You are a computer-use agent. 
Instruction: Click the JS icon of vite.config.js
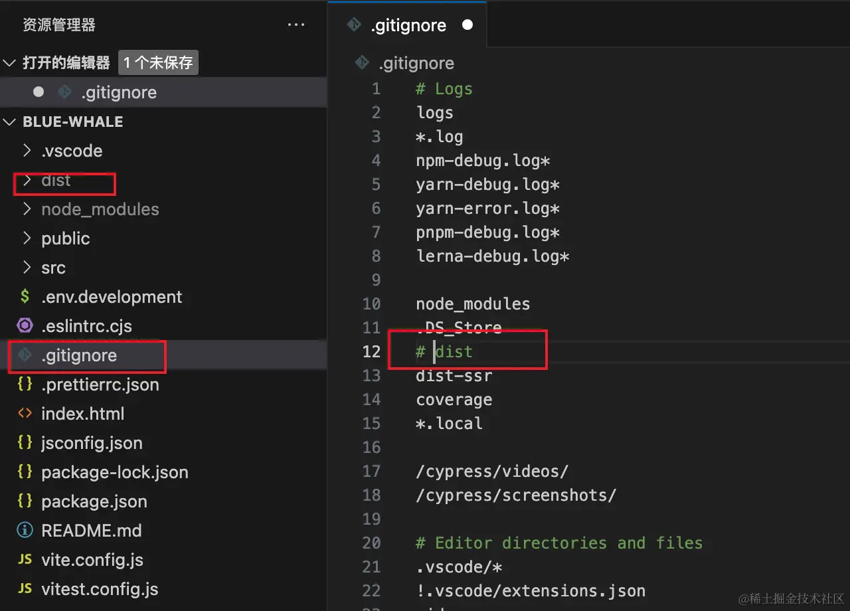(25, 560)
